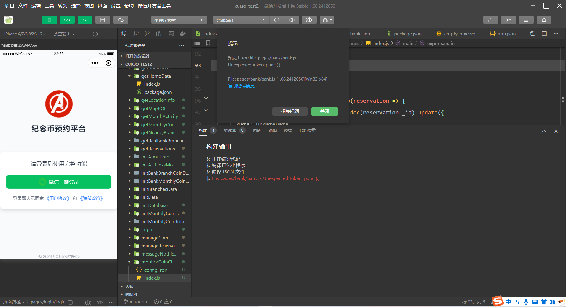Toggle the debugger panel button
Screen dimensions: 566x307
tap(85, 20)
